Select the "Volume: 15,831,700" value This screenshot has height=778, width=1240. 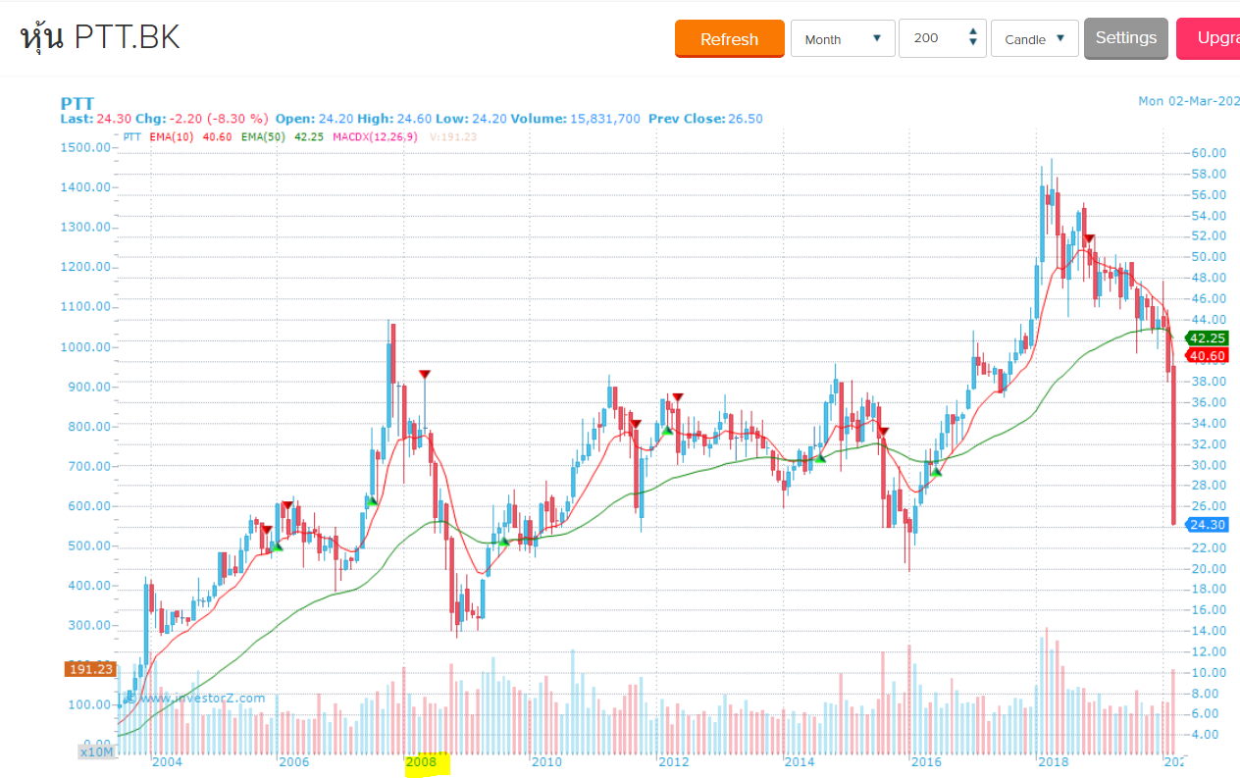[x=576, y=119]
